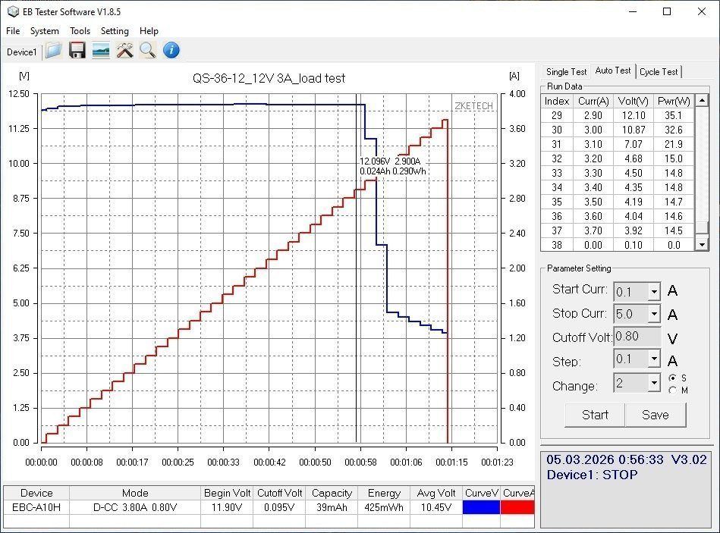Viewport: 720px width, 533px height.
Task: Open the Step value dropdown
Action: [x=653, y=359]
